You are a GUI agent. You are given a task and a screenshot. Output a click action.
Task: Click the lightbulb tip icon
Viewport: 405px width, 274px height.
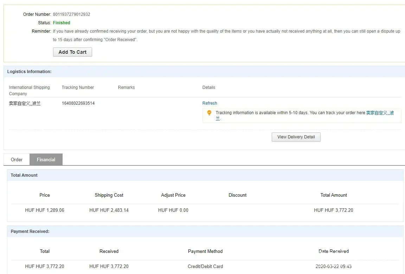209,113
